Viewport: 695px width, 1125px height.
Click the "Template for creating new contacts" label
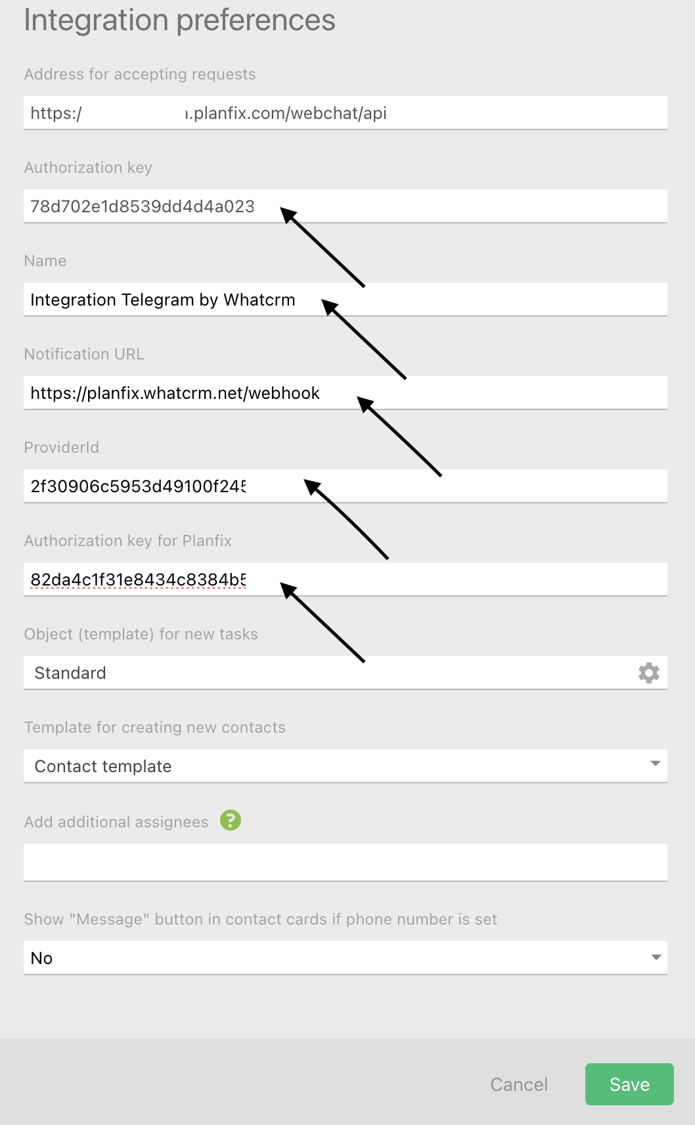pyautogui.click(x=154, y=727)
